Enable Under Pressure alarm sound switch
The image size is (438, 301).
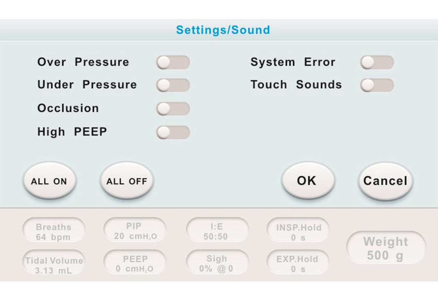coord(173,85)
